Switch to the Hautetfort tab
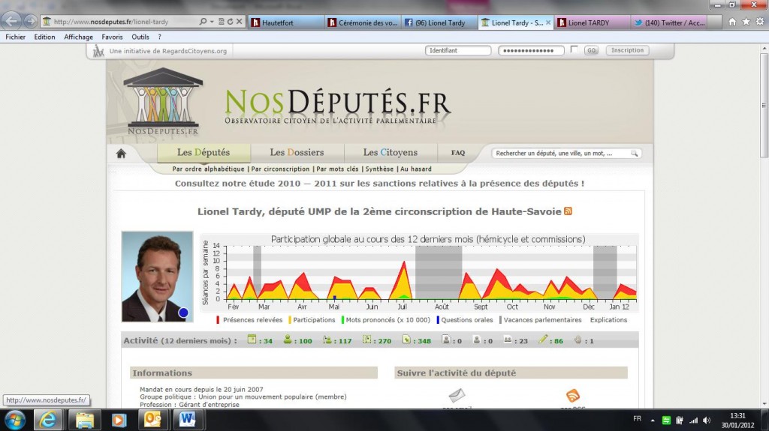769x431 pixels. [286, 22]
